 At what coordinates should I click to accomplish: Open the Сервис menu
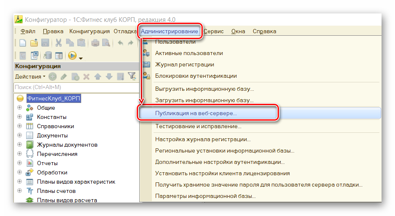pos(214,31)
